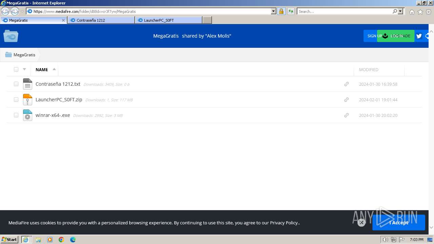Check the box for Contraseña 1212.txt
This screenshot has width=434, height=244.
tap(16, 84)
